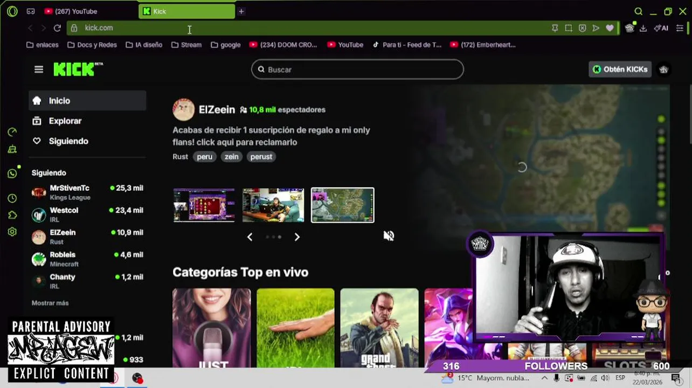Open the Kick profile avatar

tap(664, 70)
